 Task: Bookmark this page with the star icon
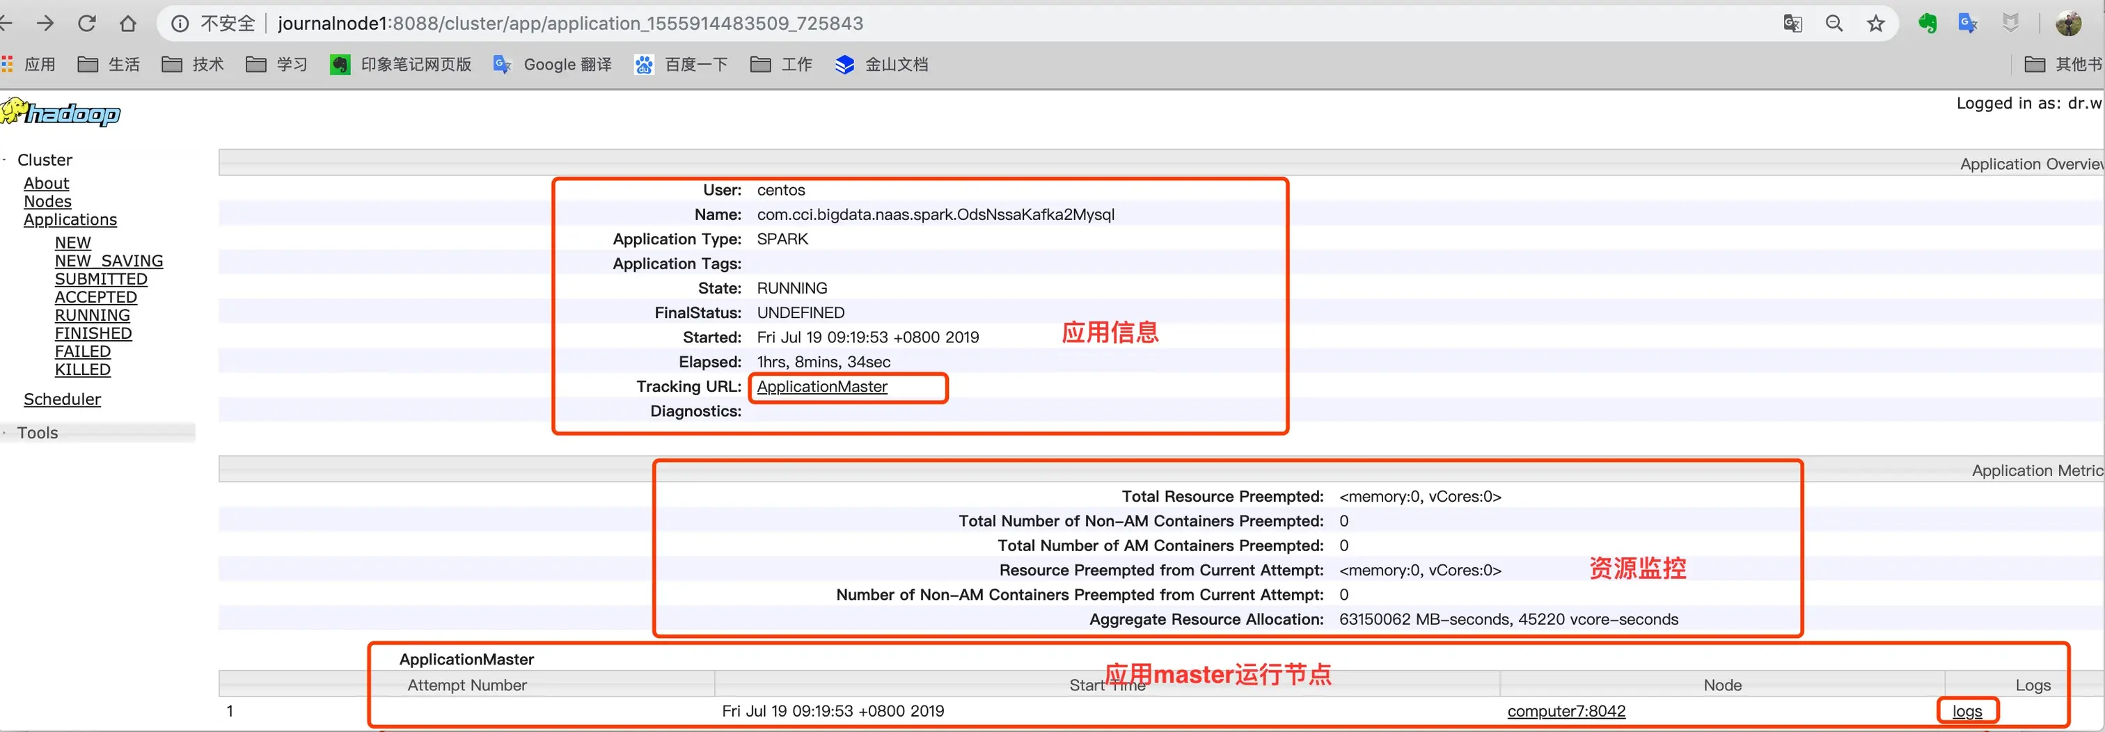(x=1876, y=24)
